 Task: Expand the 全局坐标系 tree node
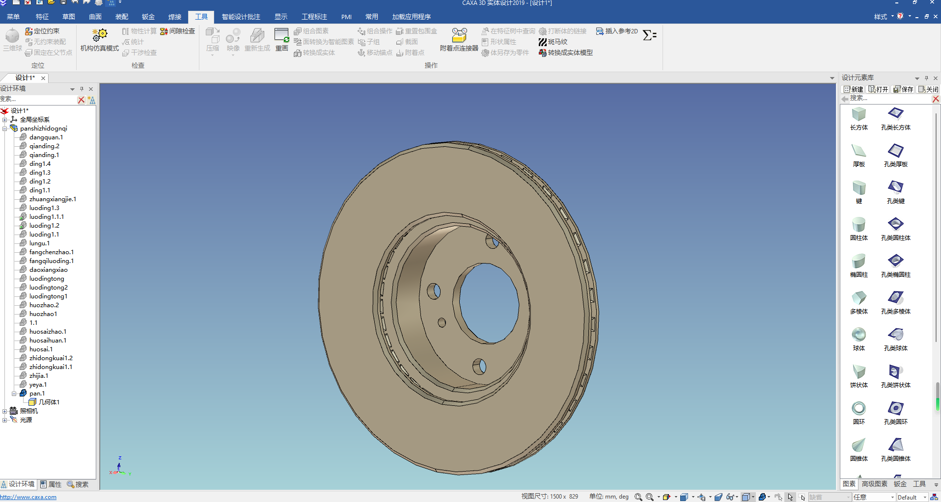tap(4, 120)
